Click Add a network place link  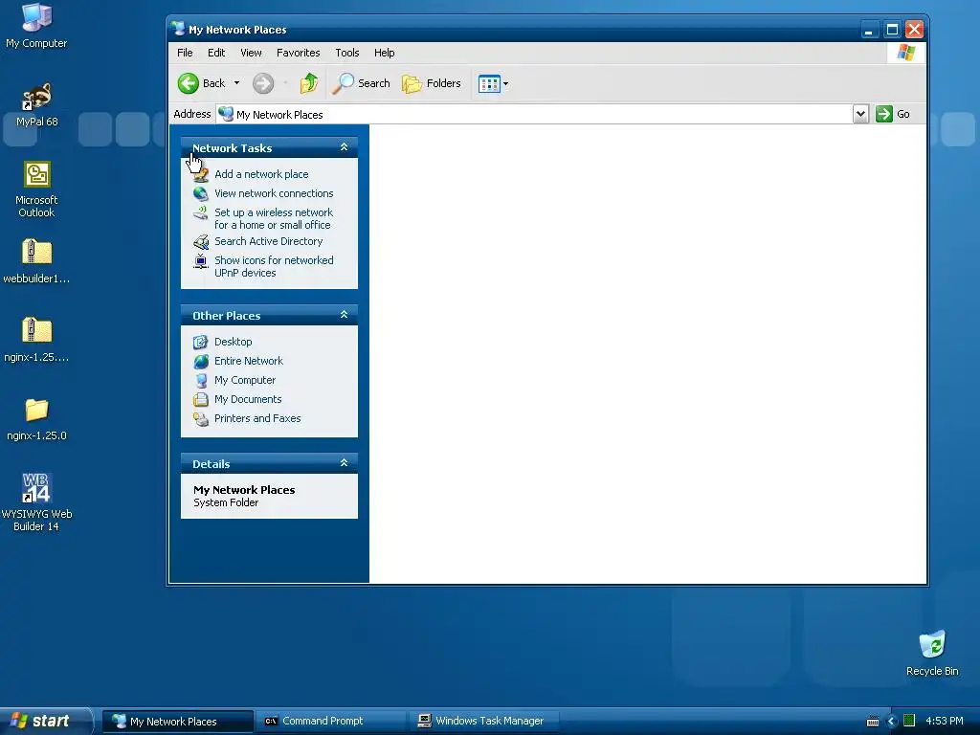(x=261, y=174)
